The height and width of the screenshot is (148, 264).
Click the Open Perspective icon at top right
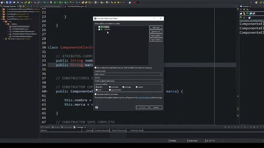(256, 2)
